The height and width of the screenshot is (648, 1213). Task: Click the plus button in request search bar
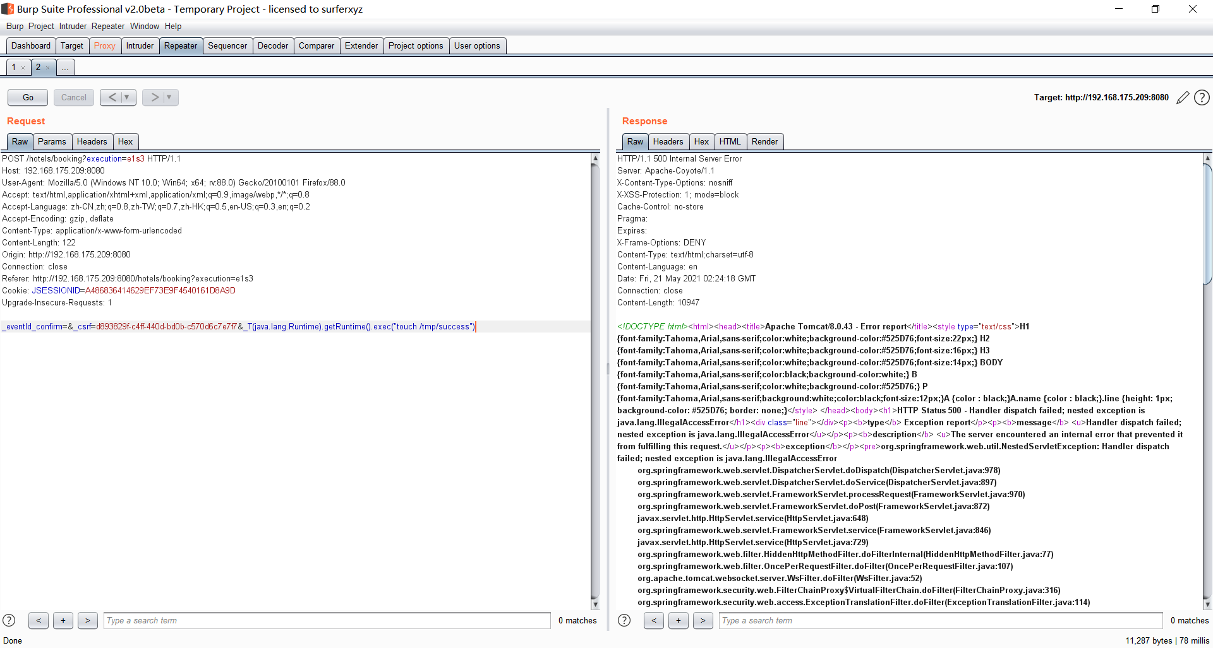(63, 620)
